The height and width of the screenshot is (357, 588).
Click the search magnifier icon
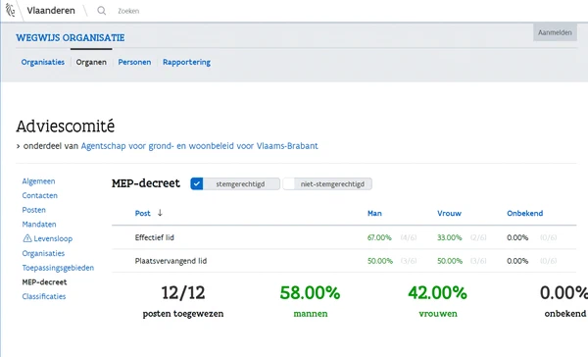101,11
